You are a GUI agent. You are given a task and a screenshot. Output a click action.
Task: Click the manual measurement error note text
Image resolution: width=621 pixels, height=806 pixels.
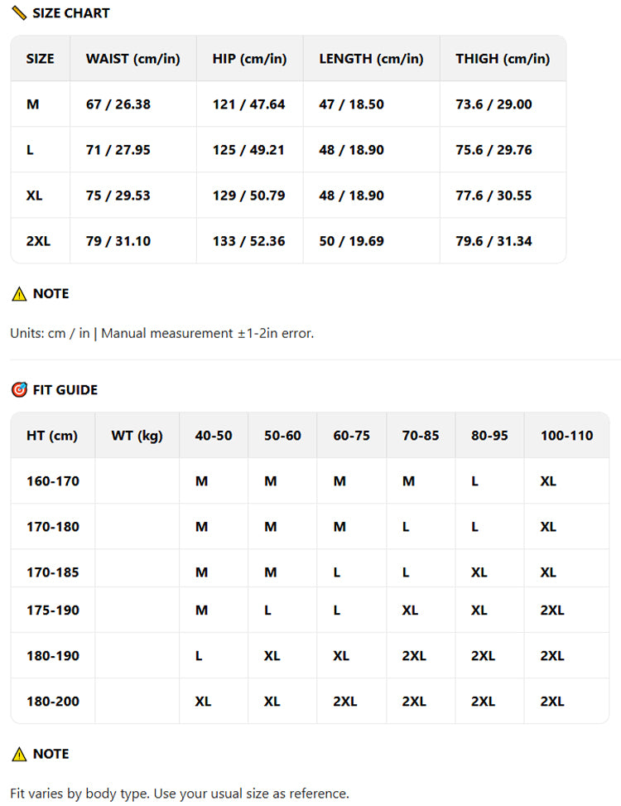click(162, 333)
